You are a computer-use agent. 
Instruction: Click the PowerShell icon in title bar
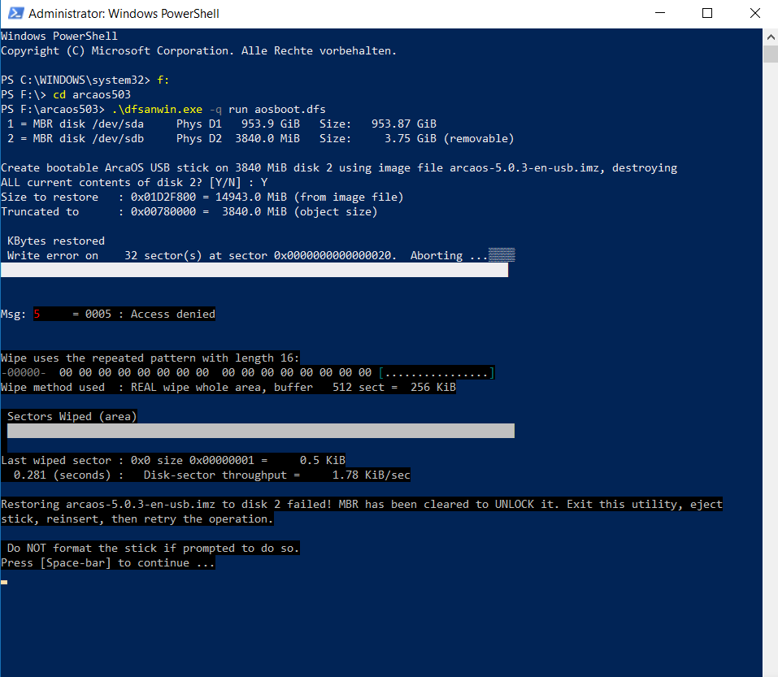tap(15, 13)
